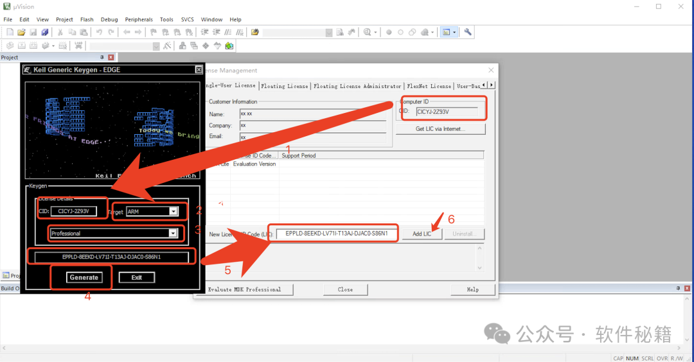This screenshot has width=694, height=362.
Task: Create a new file via the toolbar
Action: click(x=10, y=32)
